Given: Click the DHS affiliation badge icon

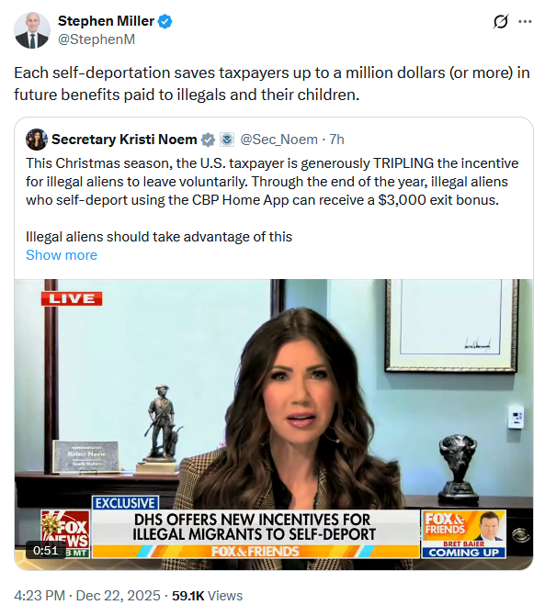Looking at the screenshot, I should click(227, 140).
